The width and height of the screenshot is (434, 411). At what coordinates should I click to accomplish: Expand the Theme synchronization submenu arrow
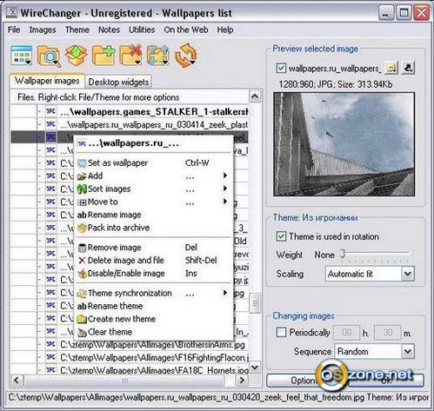point(225,293)
